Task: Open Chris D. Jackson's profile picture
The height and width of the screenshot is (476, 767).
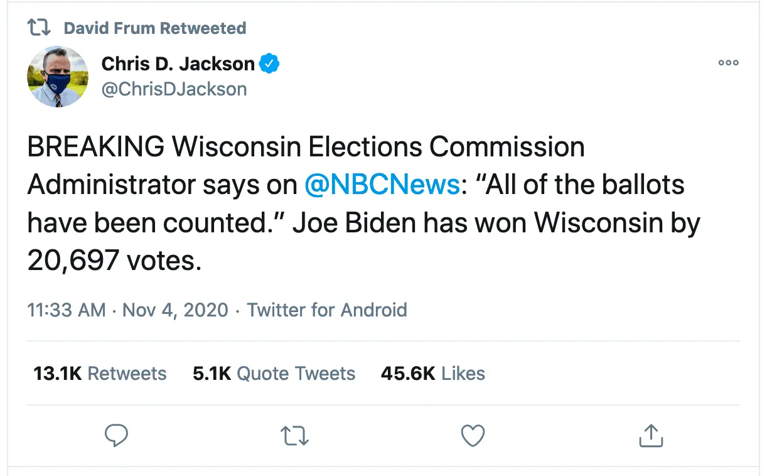Action: click(58, 77)
